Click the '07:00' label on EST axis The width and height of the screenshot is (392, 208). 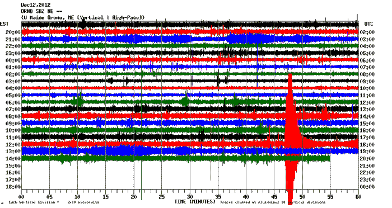tap(13, 110)
